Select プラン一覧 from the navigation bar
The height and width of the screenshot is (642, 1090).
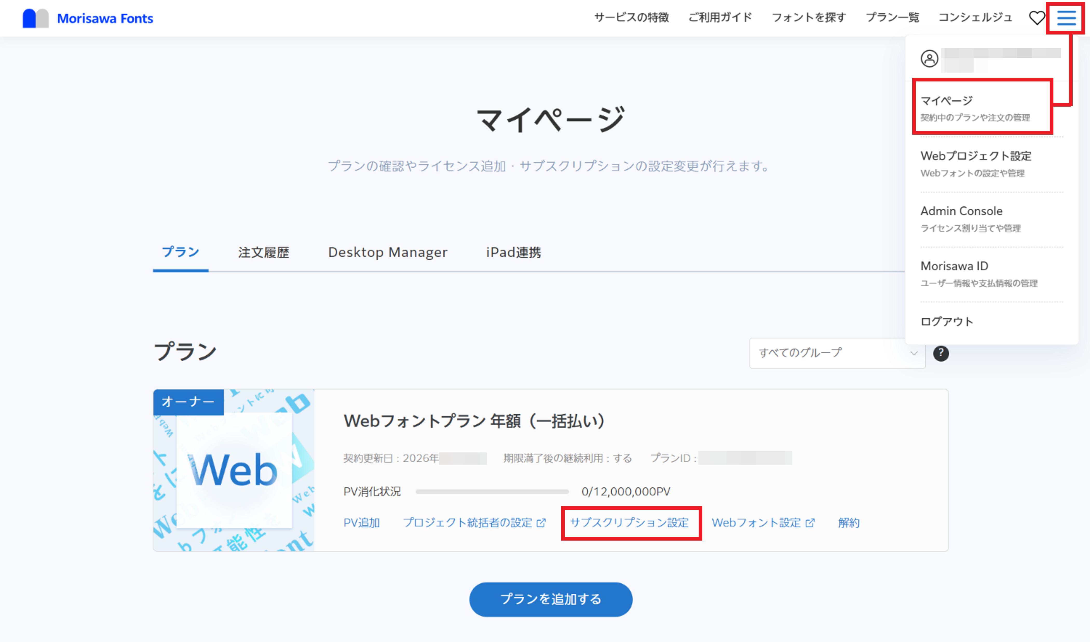[893, 17]
